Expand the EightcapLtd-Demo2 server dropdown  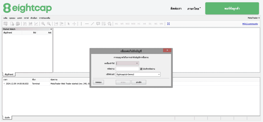tap(159, 74)
